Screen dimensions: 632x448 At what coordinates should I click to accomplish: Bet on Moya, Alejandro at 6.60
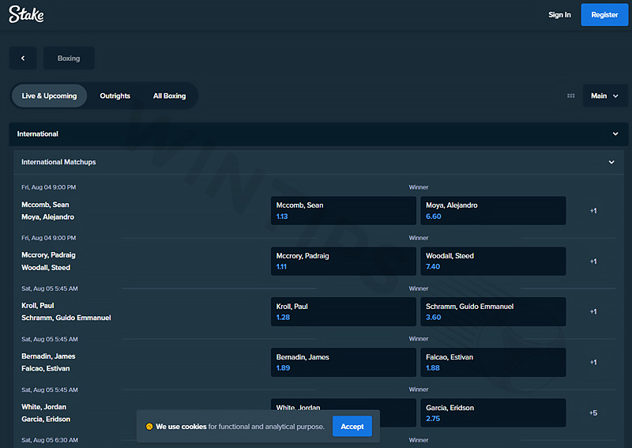coord(493,210)
